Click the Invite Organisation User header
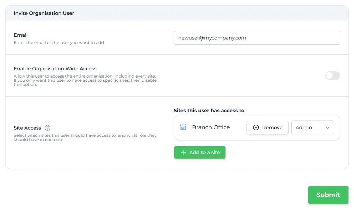 44,13
